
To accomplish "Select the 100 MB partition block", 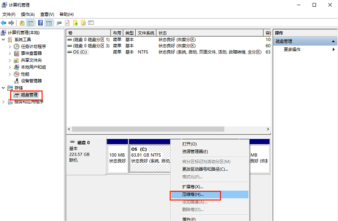I will (x=118, y=158).
